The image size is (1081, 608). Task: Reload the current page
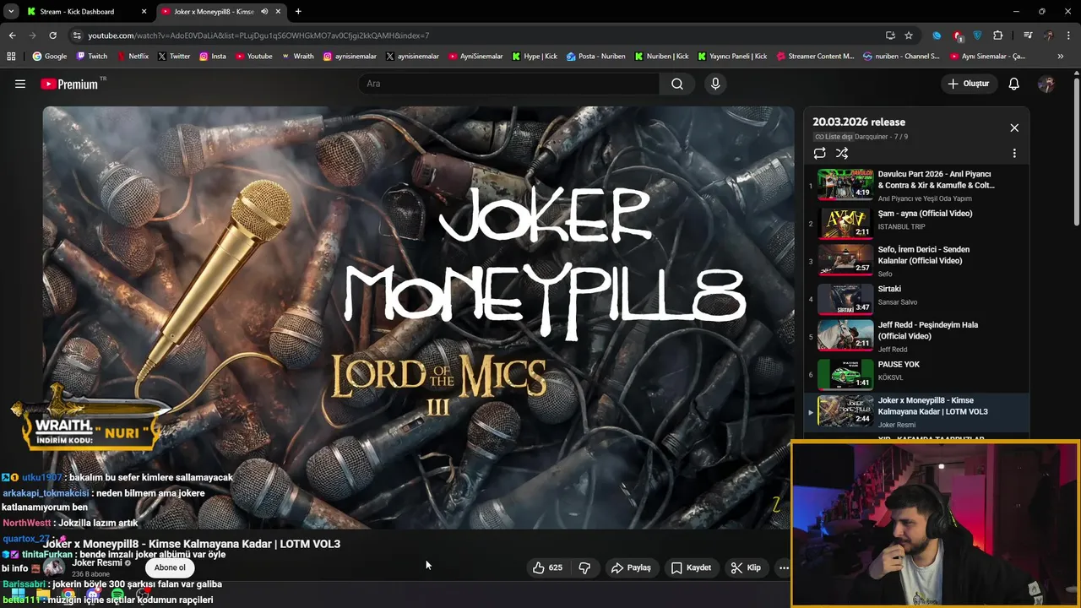[52, 35]
